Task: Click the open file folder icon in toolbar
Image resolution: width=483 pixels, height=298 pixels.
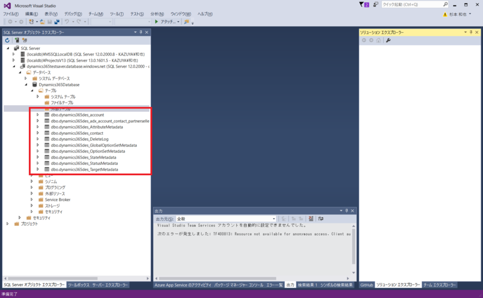Action: coord(42,22)
